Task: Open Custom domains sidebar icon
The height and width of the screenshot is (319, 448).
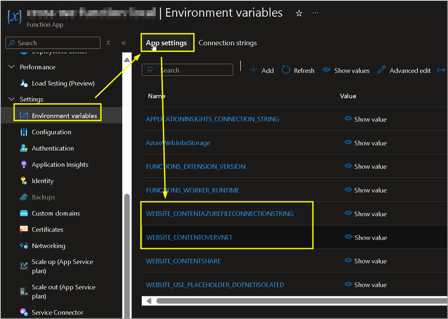Action: pyautogui.click(x=23, y=213)
